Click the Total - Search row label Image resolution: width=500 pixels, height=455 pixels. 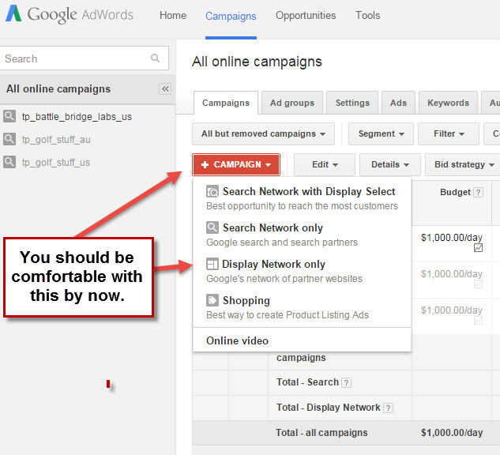307,382
